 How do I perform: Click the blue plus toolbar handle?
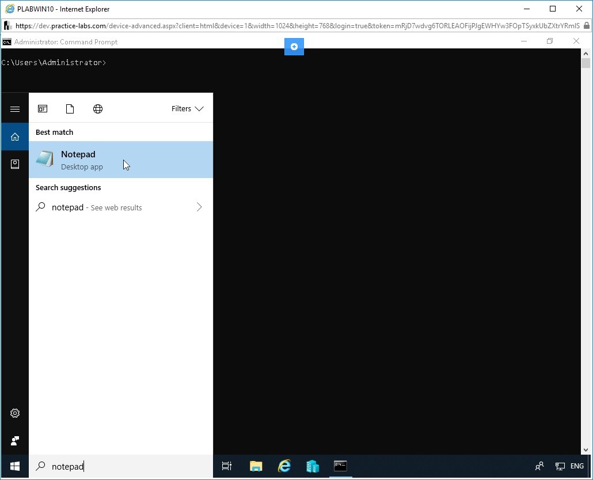pyautogui.click(x=294, y=47)
